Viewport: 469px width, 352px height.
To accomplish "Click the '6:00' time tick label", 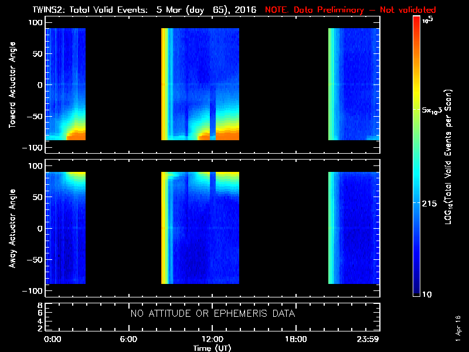I will click(x=128, y=339).
